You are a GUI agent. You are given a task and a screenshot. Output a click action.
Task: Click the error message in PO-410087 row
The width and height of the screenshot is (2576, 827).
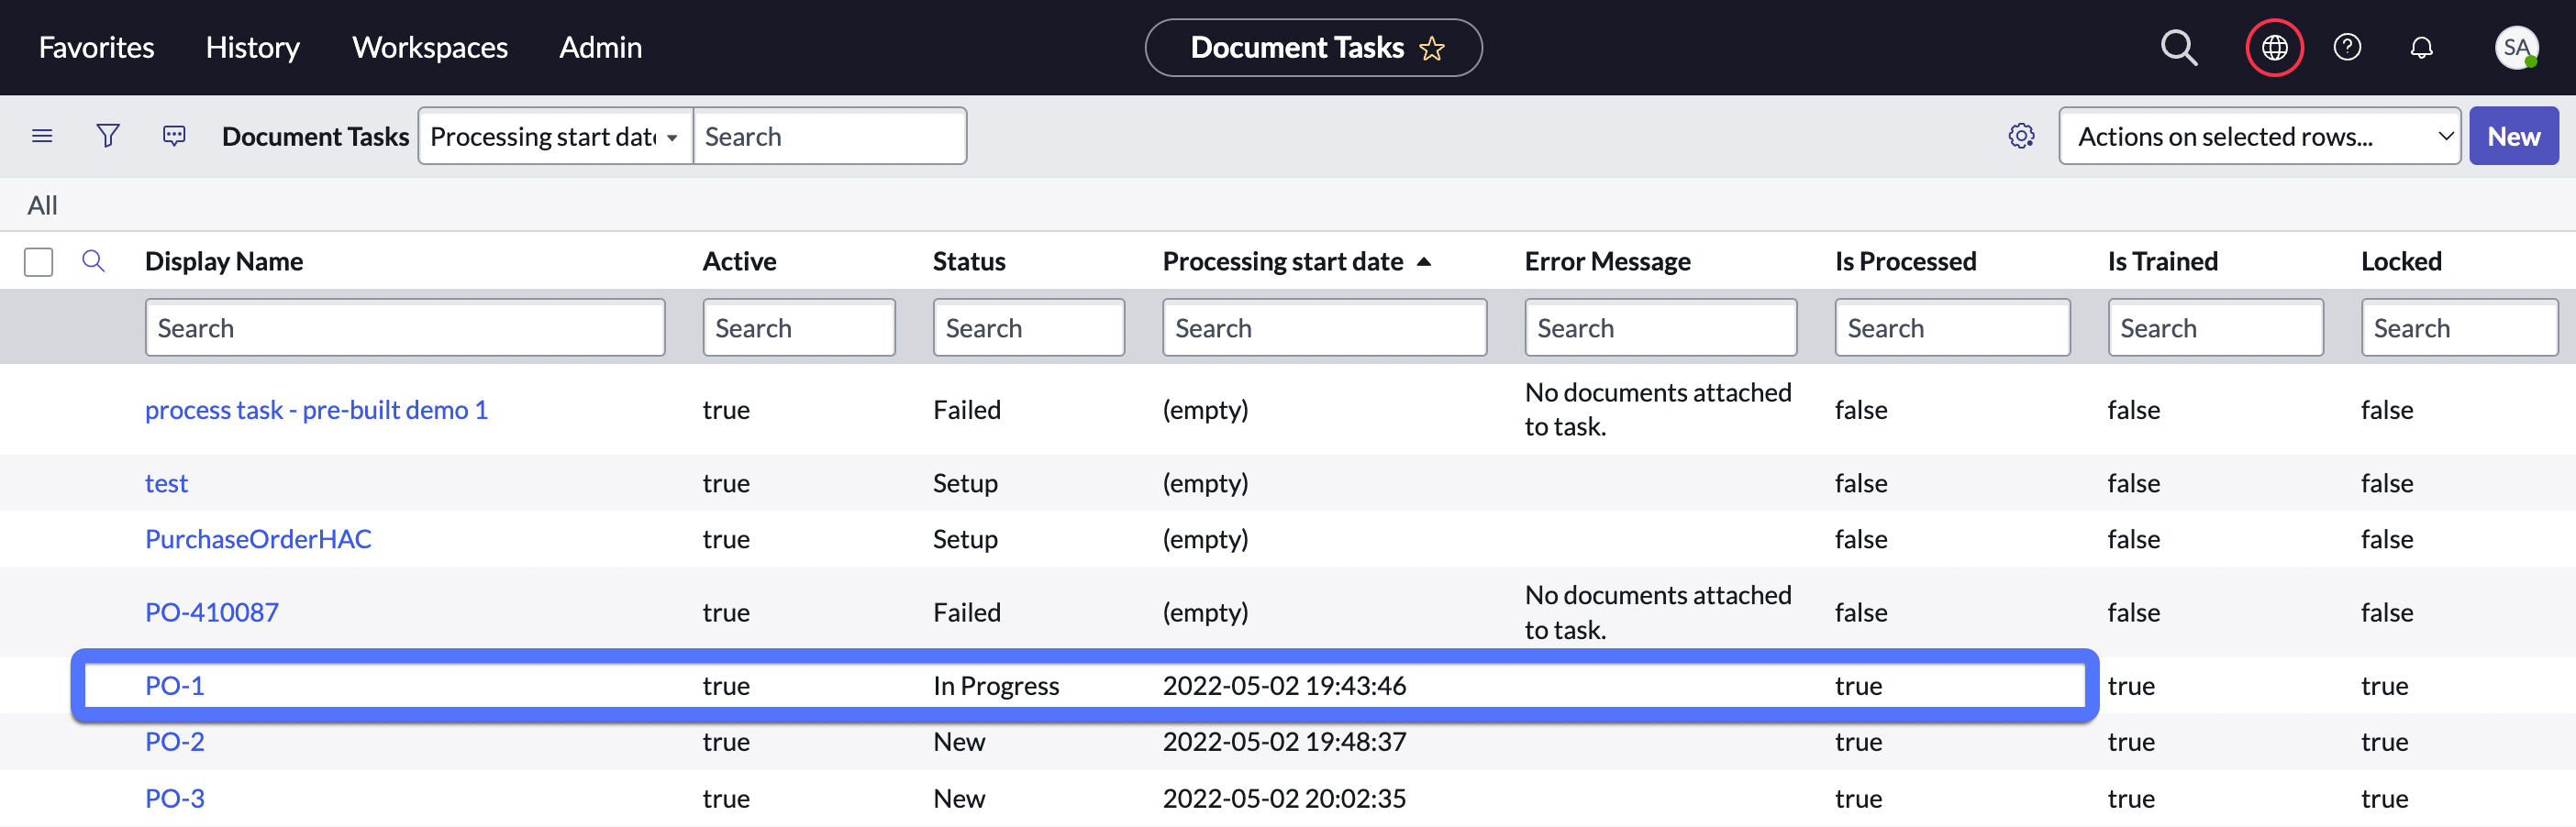point(1657,612)
